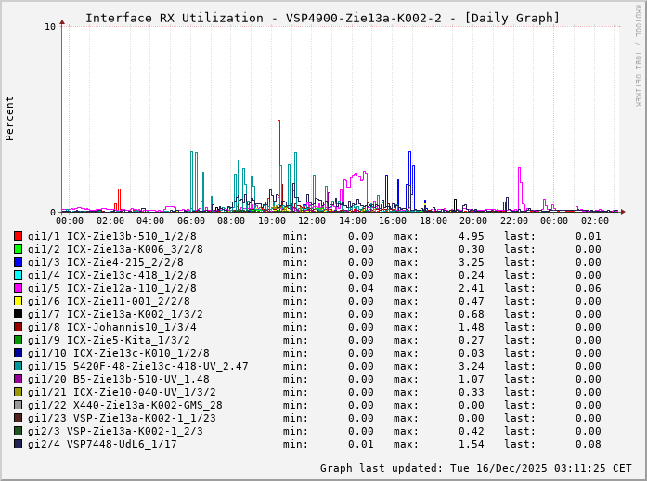Click the gi2/4 VSP7448-UdL6 legend swatch
647x481 pixels.
(x=18, y=444)
